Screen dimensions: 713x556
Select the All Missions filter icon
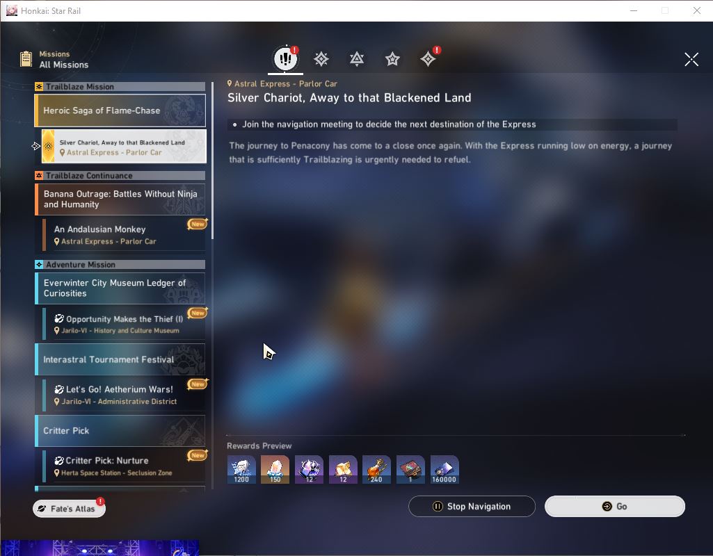click(x=286, y=58)
